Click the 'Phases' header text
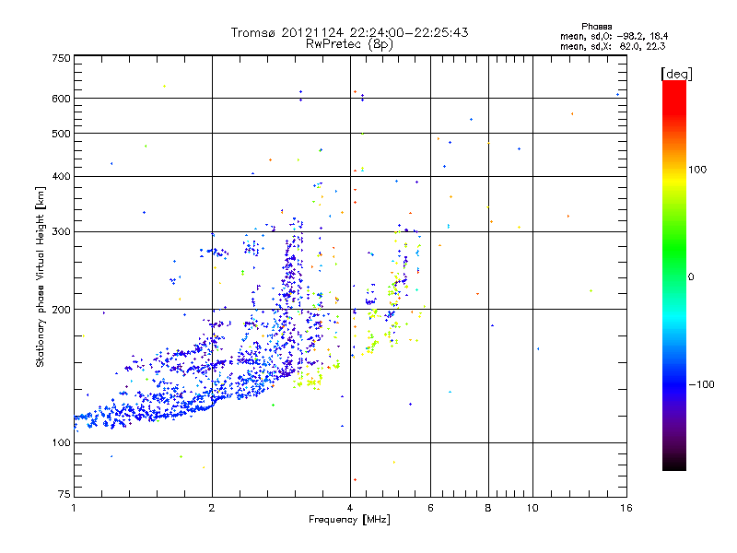 tap(596, 27)
